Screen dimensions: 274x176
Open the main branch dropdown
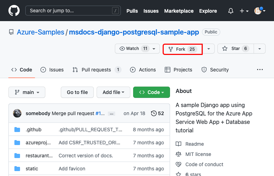(x=27, y=92)
